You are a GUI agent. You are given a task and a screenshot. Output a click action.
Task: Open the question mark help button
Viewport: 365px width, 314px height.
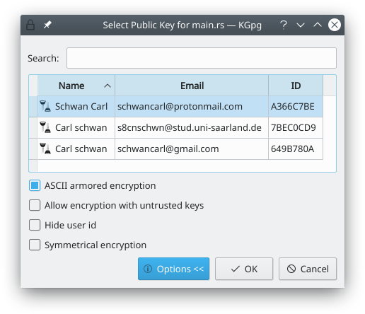(x=284, y=25)
